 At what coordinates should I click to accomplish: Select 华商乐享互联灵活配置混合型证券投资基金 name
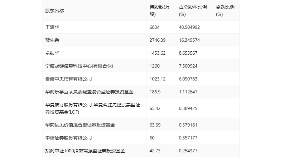click(x=89, y=92)
